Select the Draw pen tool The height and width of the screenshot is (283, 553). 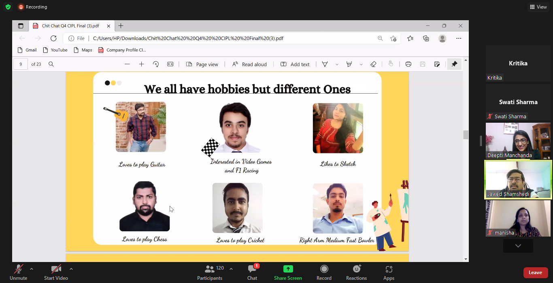tap(325, 64)
